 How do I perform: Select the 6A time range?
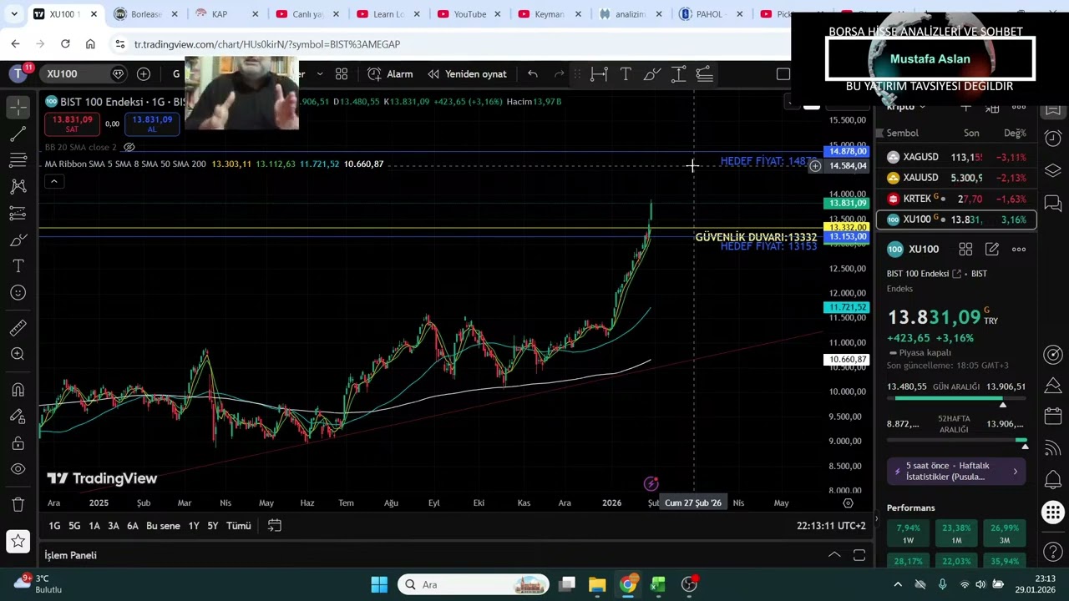pyautogui.click(x=132, y=526)
